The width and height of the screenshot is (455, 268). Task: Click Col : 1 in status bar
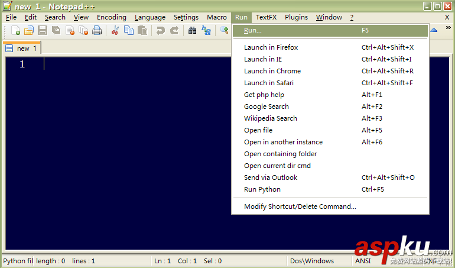[187, 261]
